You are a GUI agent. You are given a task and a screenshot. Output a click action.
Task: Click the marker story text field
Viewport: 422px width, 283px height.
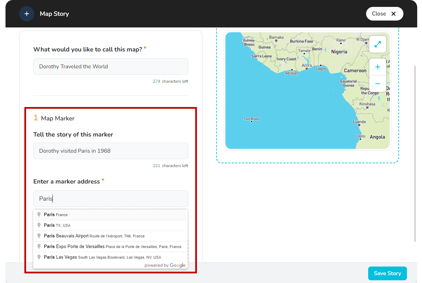[x=110, y=151]
